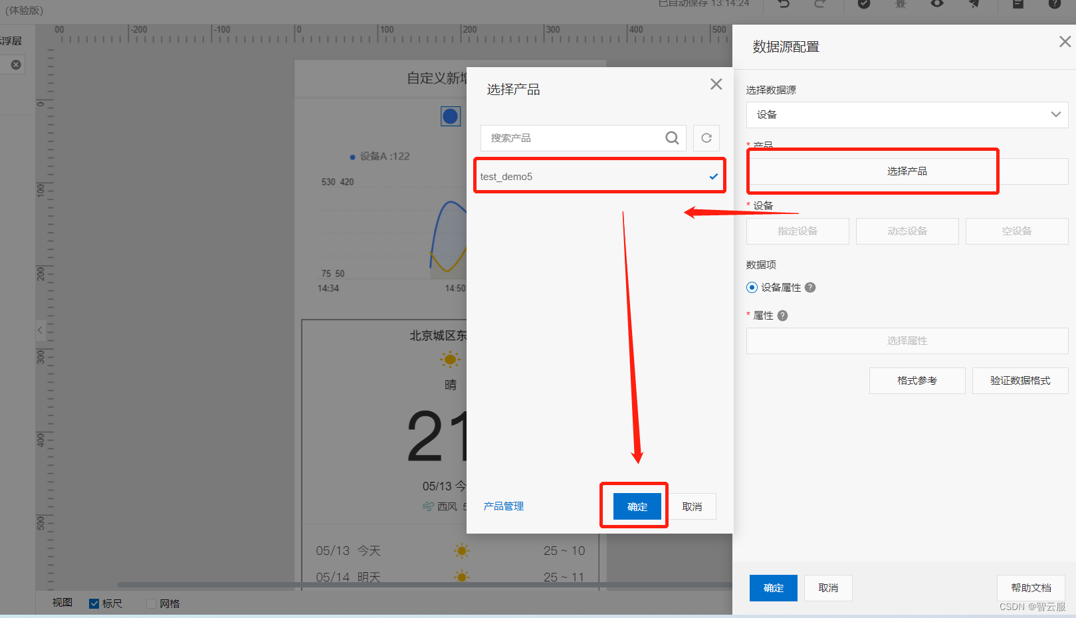The height and width of the screenshot is (618, 1076).
Task: Click the horizontal canvas scrollbar
Action: click(425, 585)
